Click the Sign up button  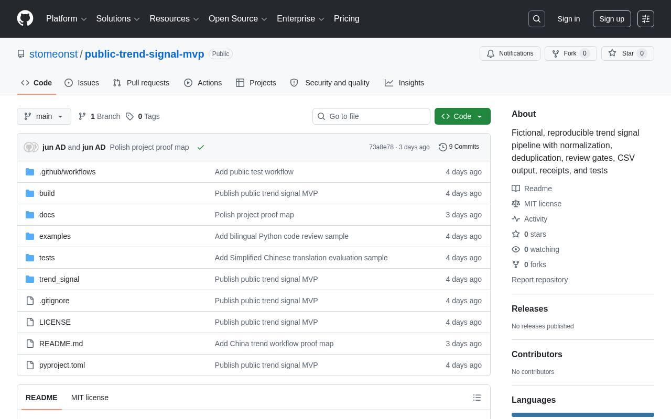[612, 19]
